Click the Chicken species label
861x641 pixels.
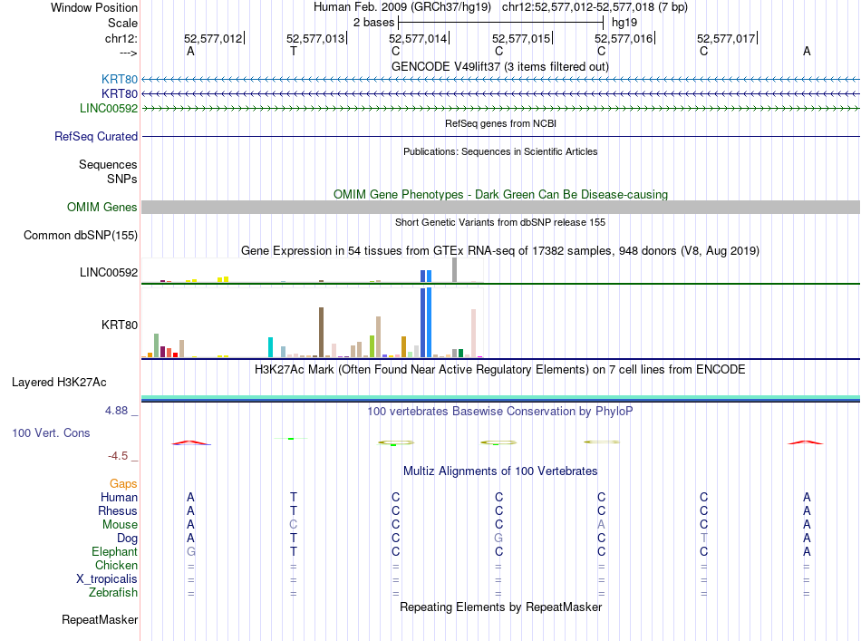pyautogui.click(x=116, y=565)
